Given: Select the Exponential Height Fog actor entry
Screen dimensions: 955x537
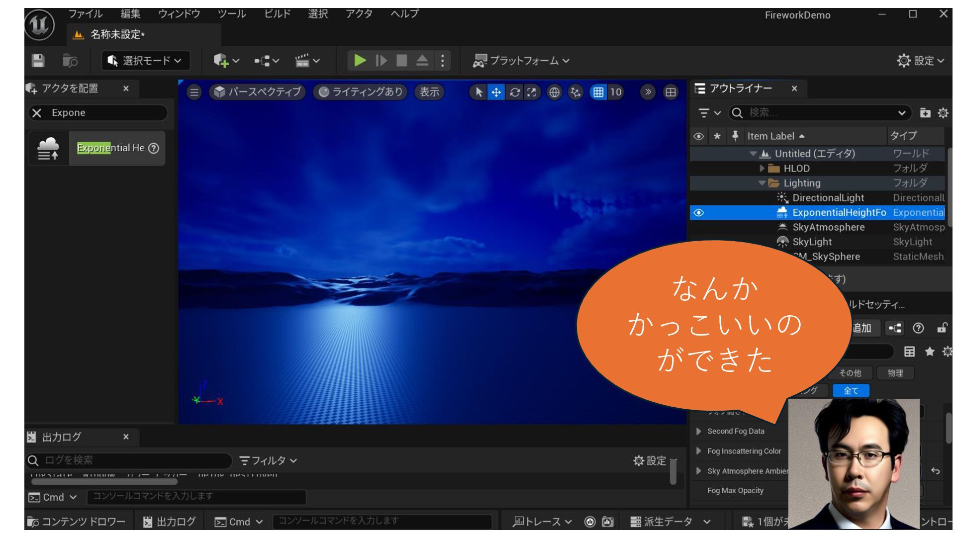Looking at the screenshot, I should tap(96, 148).
